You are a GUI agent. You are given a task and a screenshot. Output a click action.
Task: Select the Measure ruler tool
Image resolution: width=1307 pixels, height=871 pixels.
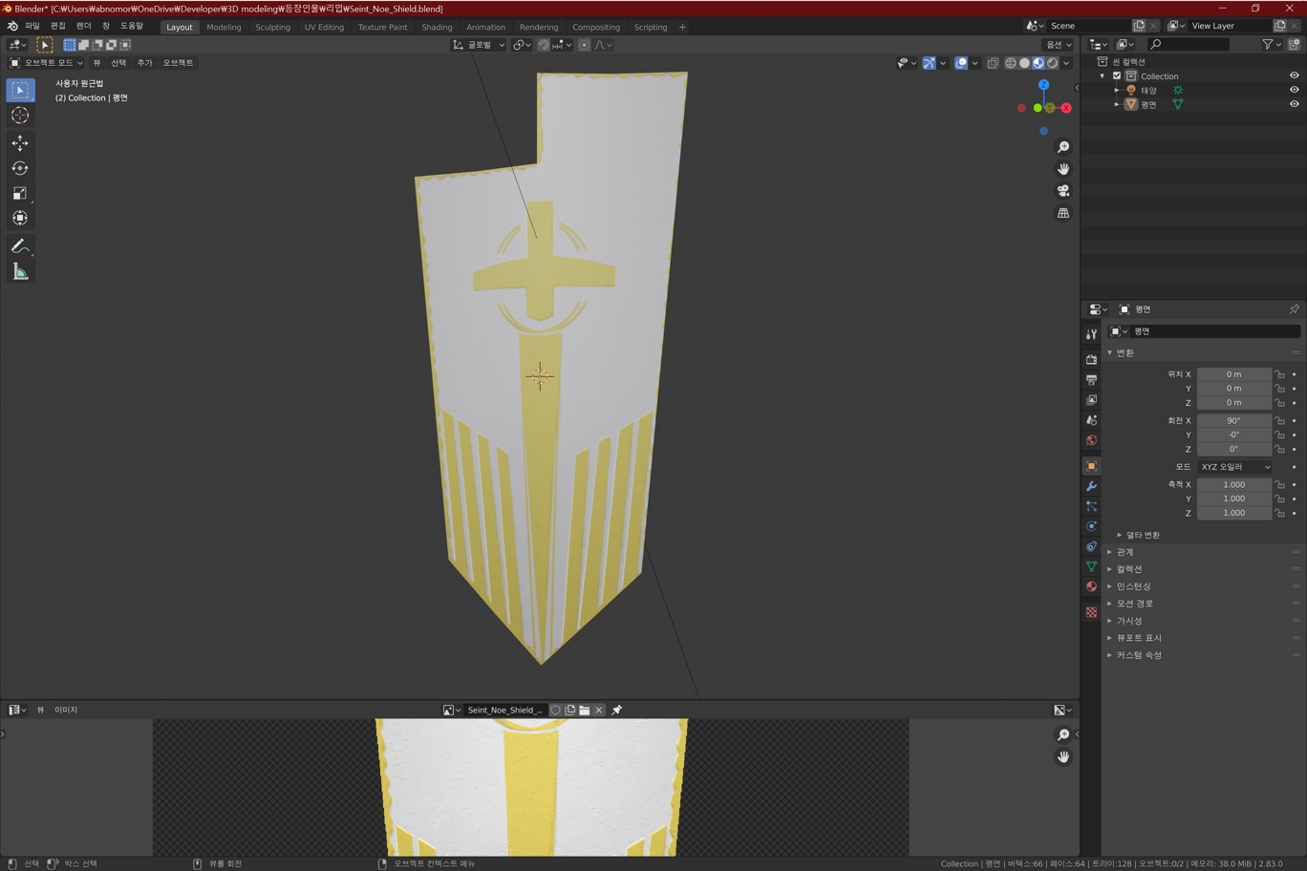[20, 272]
